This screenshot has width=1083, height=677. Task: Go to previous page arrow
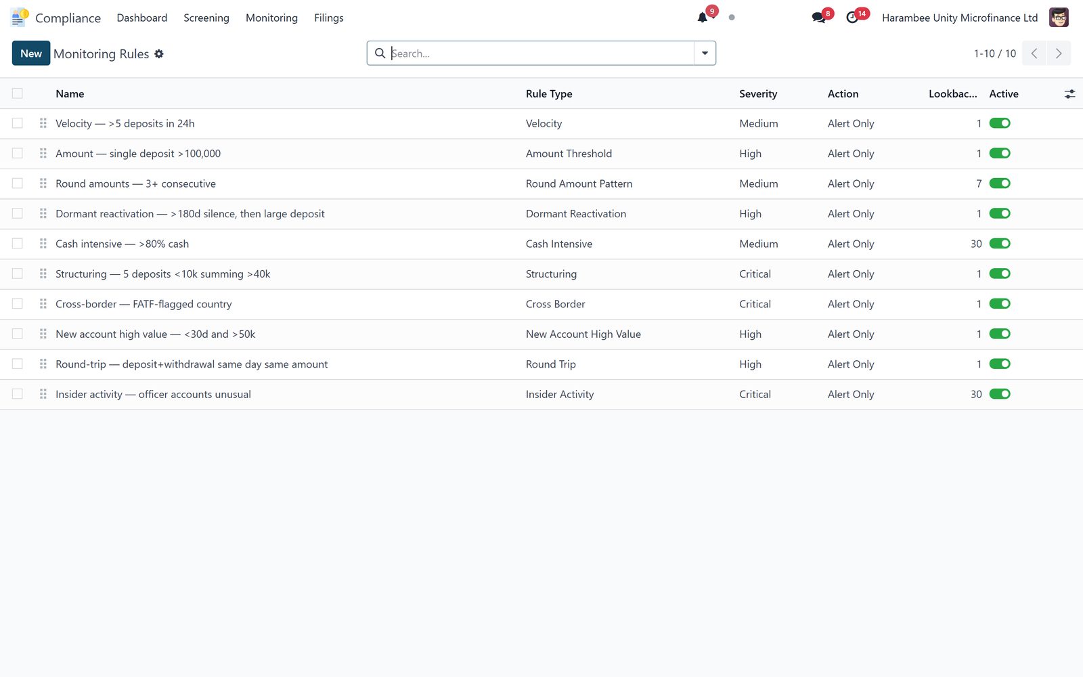[x=1034, y=53]
